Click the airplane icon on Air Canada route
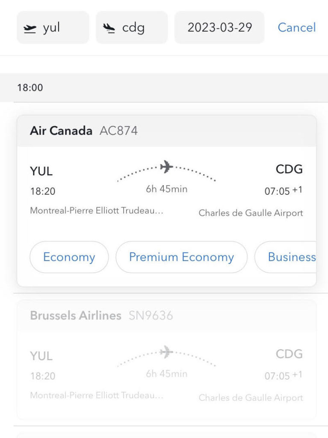Viewport: 328px width, 438px height. pos(166,166)
